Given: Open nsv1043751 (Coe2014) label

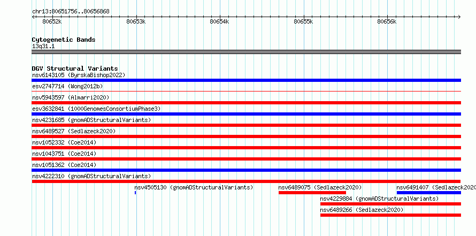Looking at the screenshot, I should [64, 154].
